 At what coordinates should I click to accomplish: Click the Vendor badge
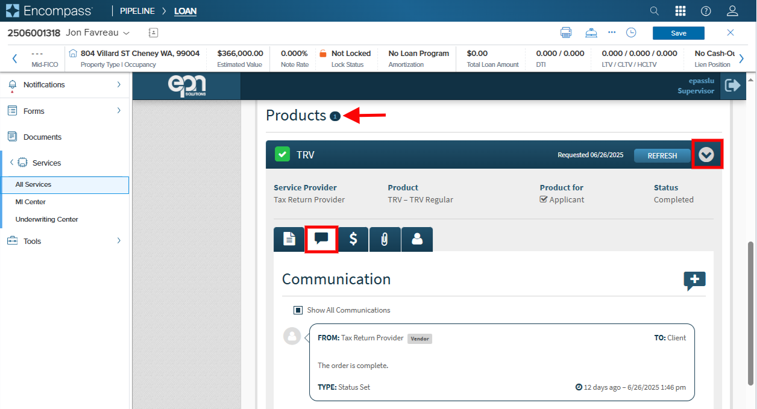point(419,339)
